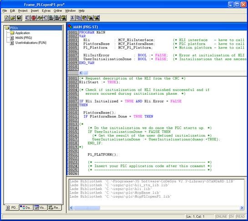The width and height of the screenshot is (248, 221).
Task: Click the Copy toolbar icon
Action: point(78,18)
